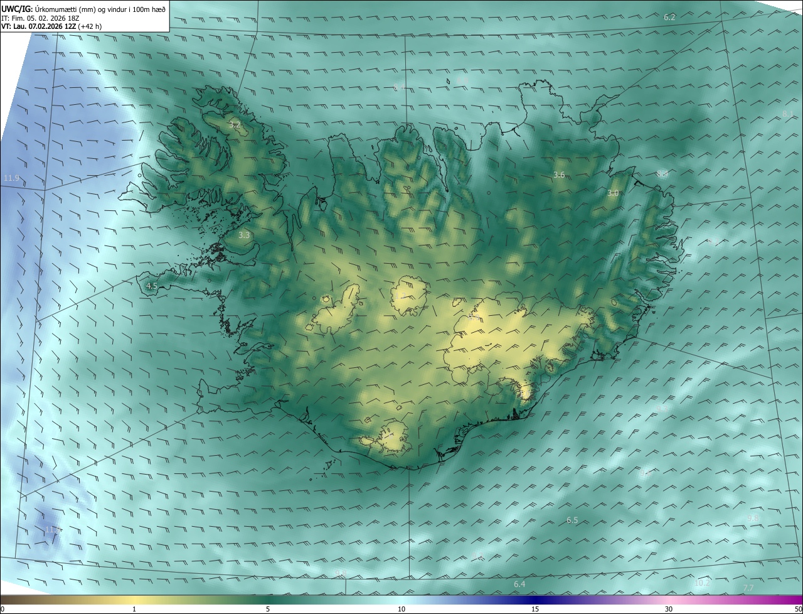This screenshot has height=614, width=803.
Task: Click the 11.9 value label
Action: coord(11,178)
